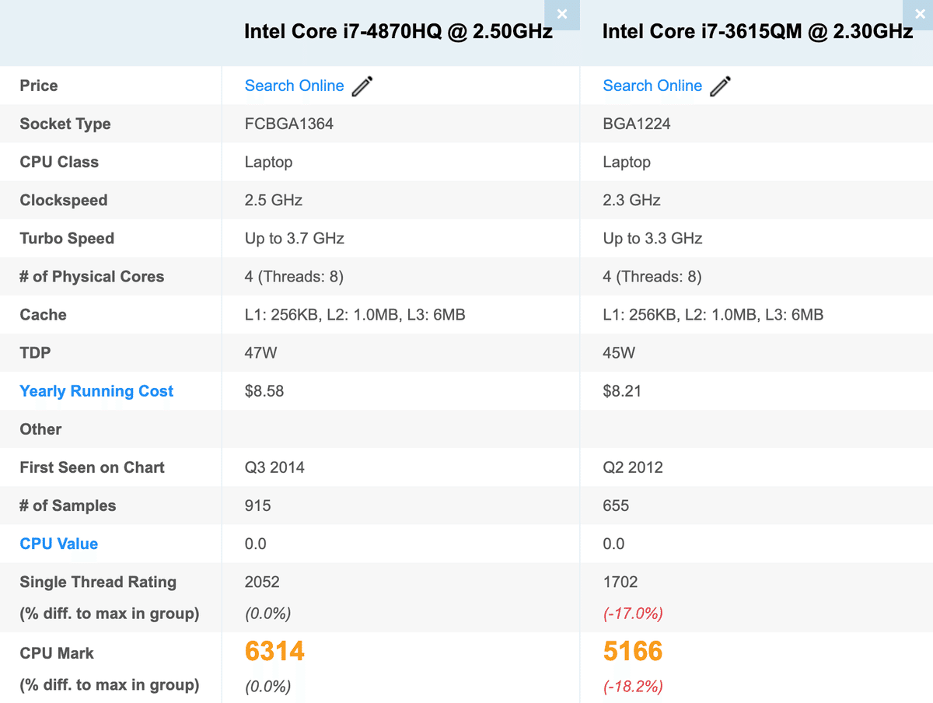Edit the price for Intel Core i7-4870HQ
The height and width of the screenshot is (703, 933).
(x=361, y=86)
